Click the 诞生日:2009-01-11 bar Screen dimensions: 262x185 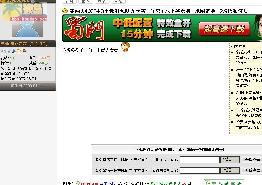[27, 86]
